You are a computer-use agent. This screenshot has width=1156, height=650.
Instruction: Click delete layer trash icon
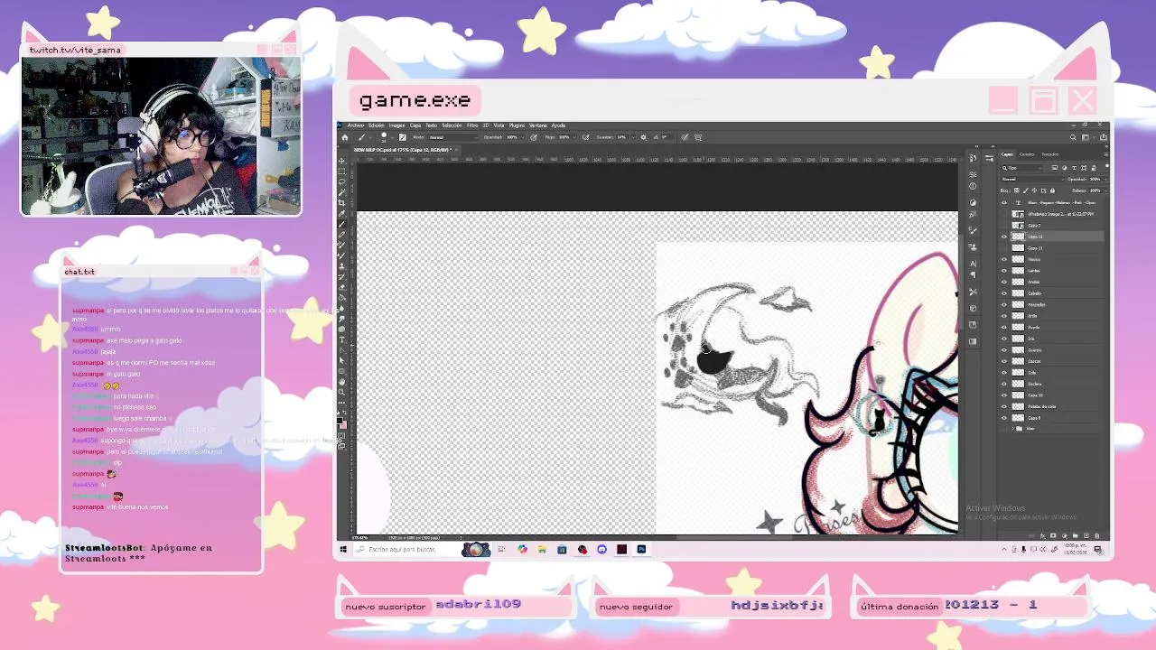pyautogui.click(x=1097, y=535)
